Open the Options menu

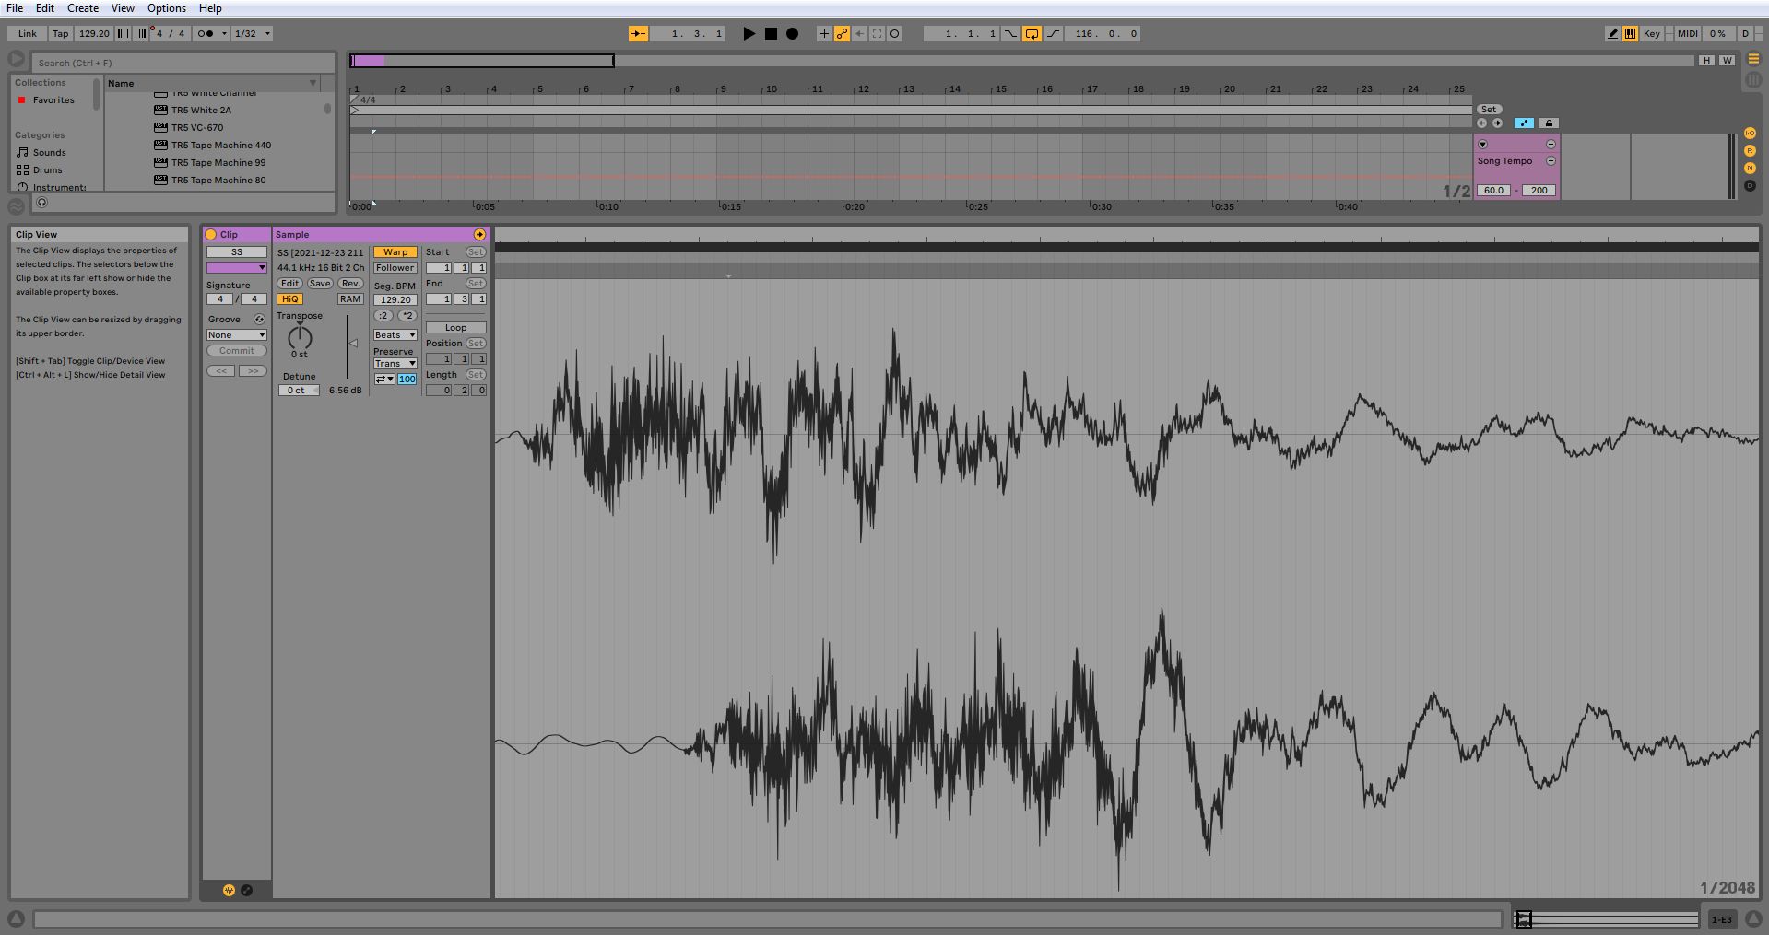[x=166, y=8]
